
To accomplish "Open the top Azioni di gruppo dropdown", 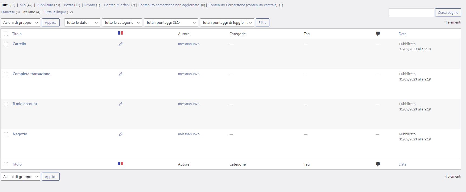I will click(x=21, y=22).
